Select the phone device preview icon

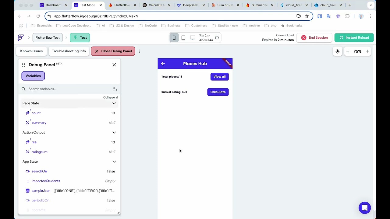[174, 38]
